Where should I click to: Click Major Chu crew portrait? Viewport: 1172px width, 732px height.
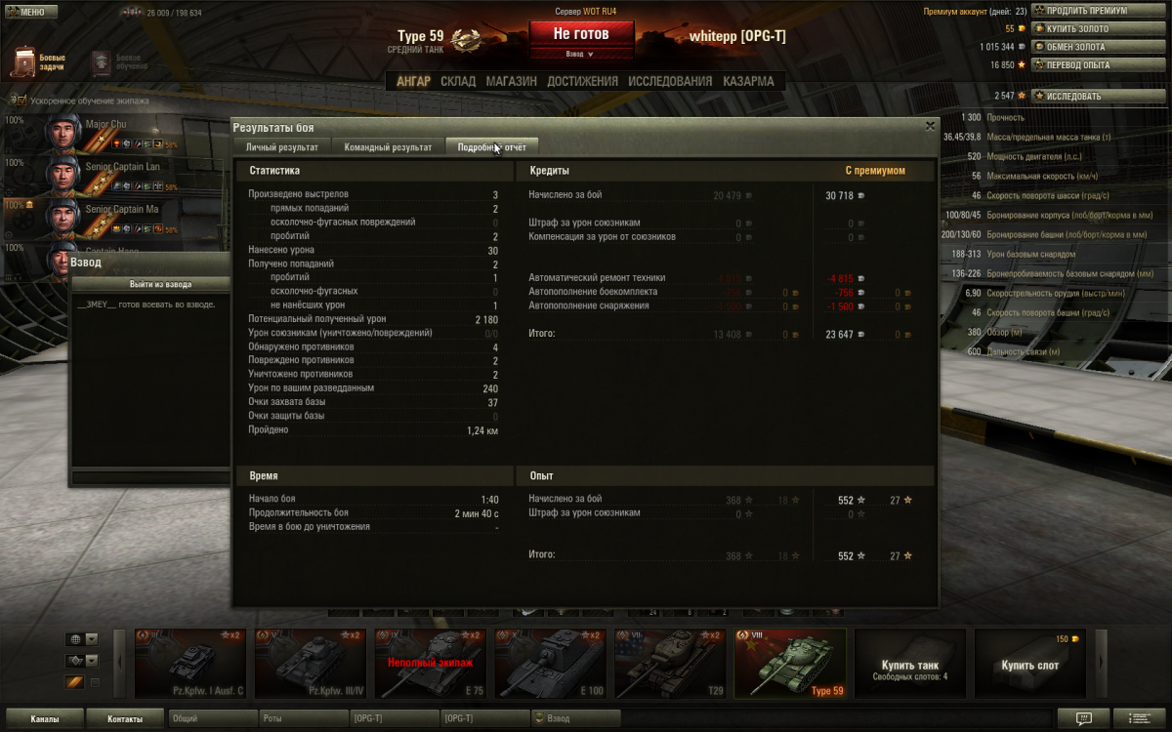(63, 133)
